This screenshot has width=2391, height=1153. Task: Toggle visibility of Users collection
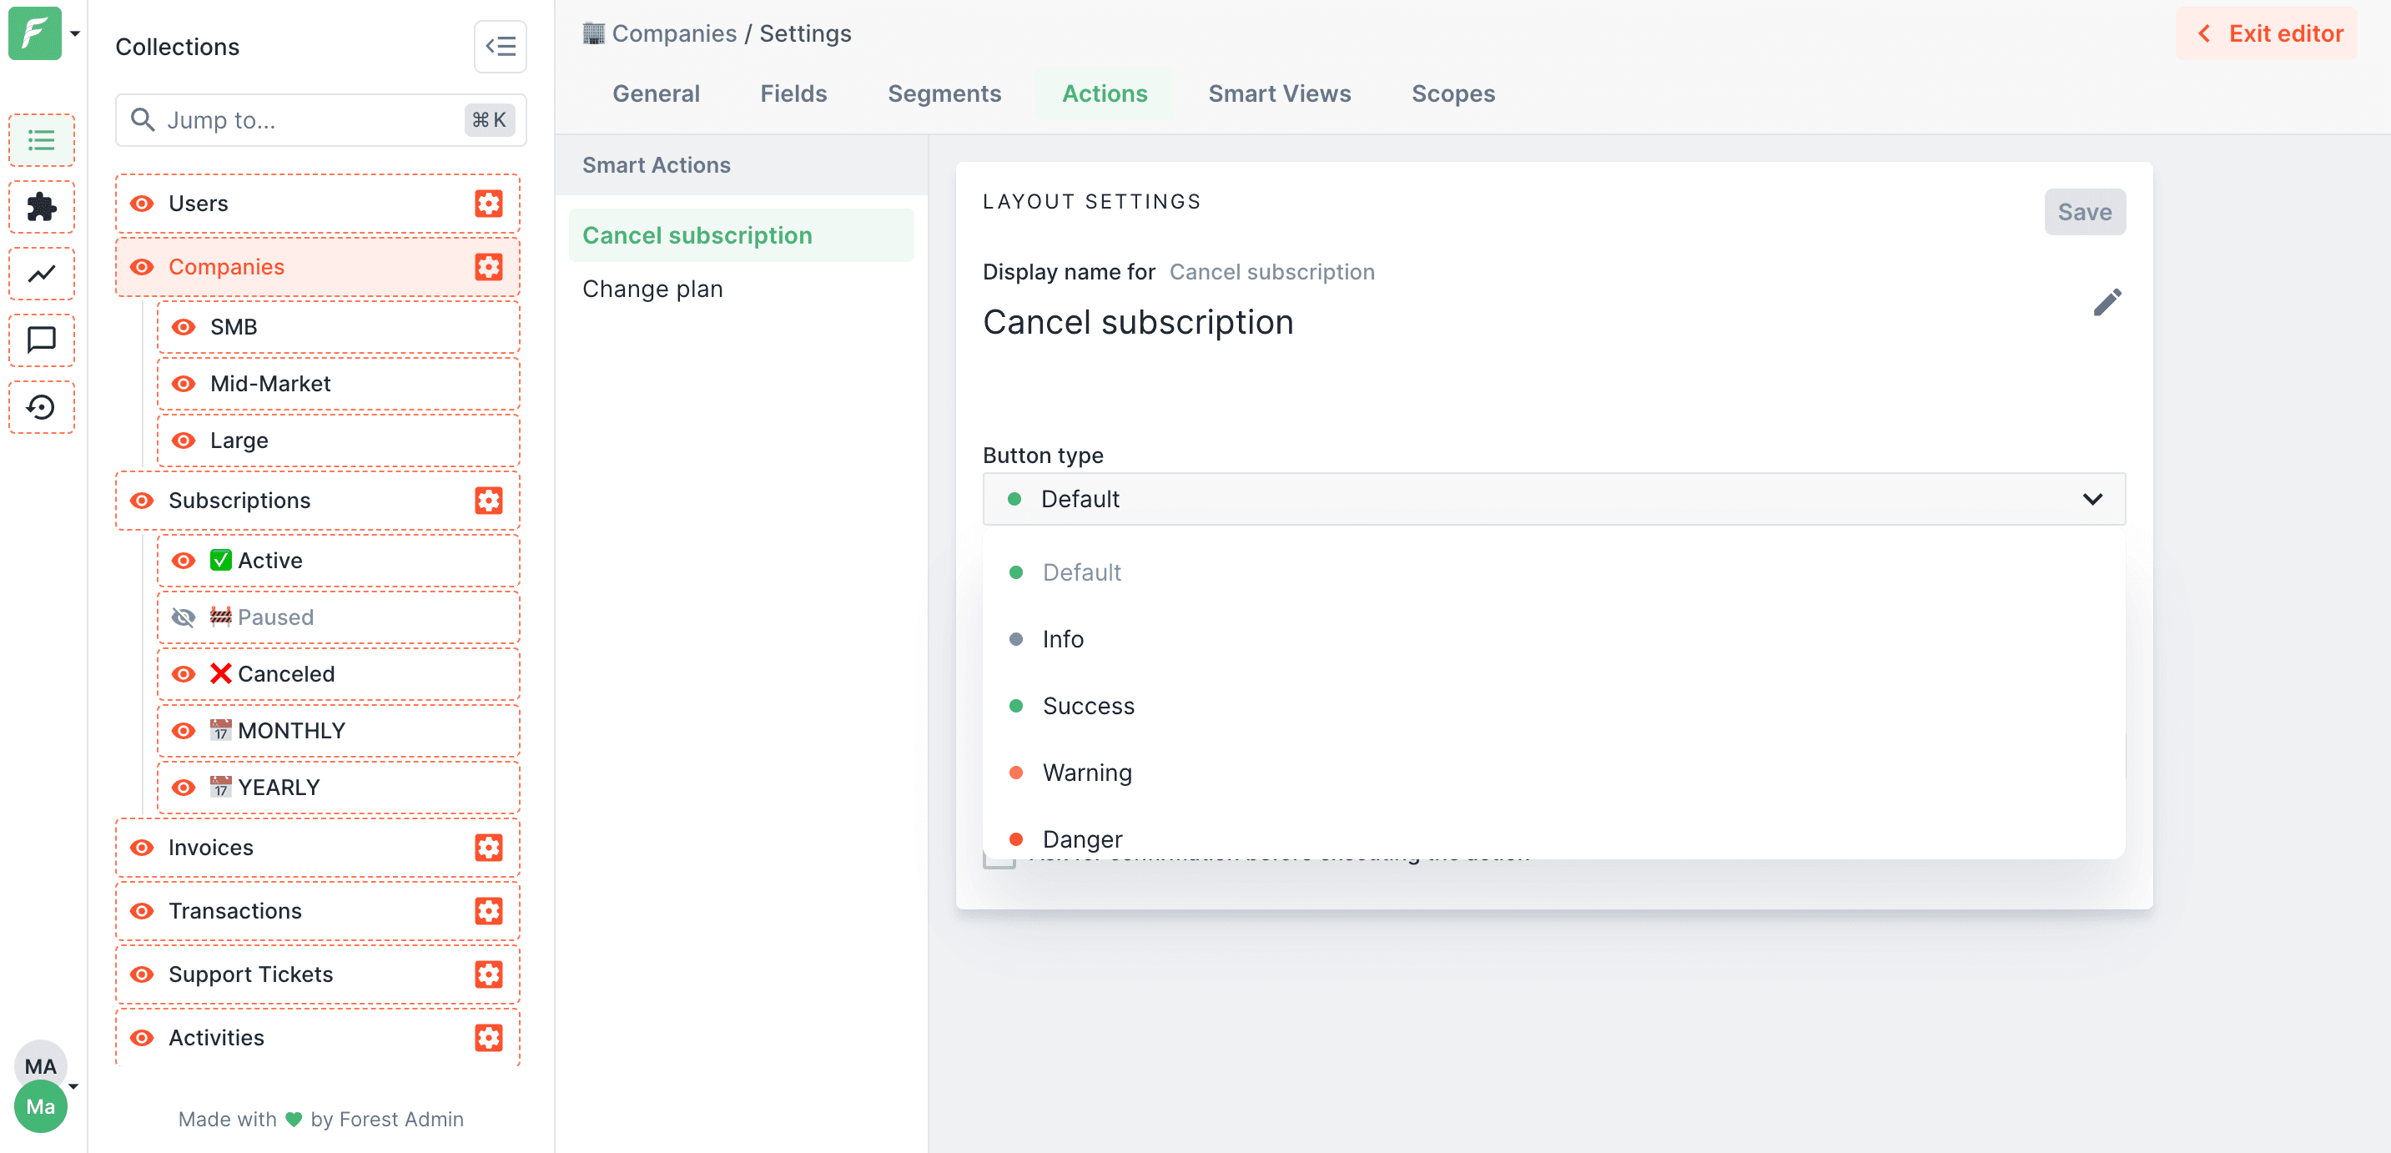[x=142, y=204]
